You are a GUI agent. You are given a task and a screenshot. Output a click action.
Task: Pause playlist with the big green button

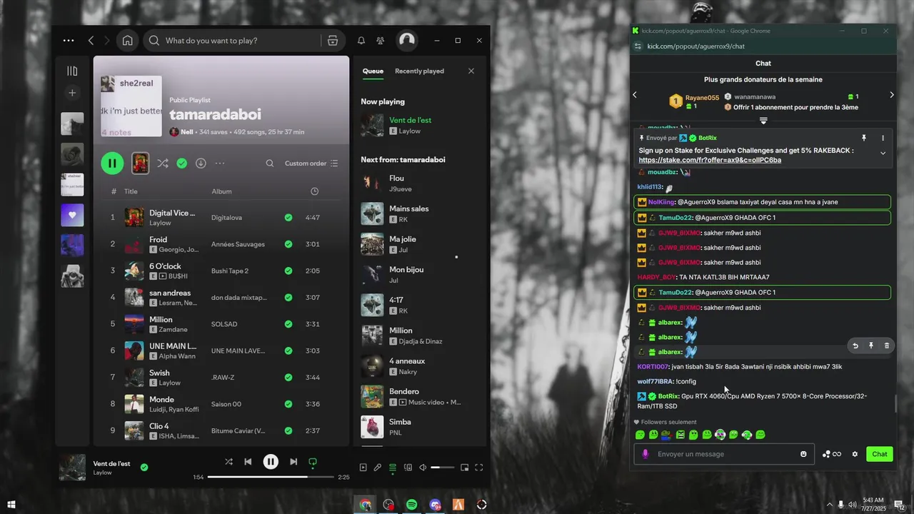point(112,163)
